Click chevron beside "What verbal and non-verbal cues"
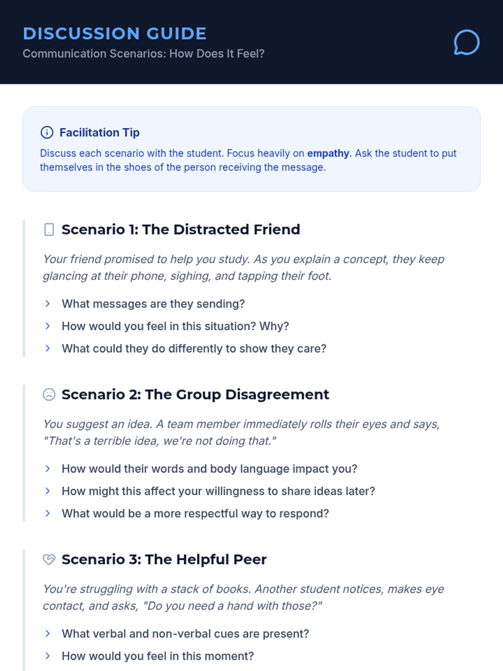 tap(48, 634)
